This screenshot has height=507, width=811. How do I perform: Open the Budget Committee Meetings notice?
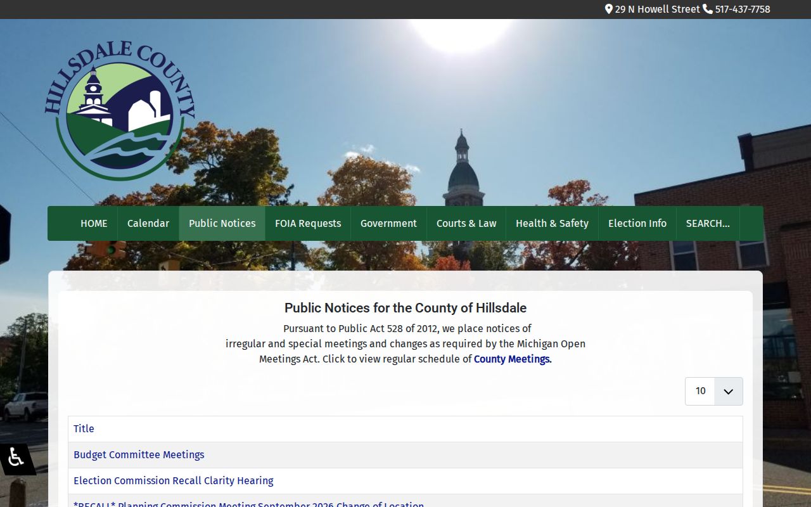click(x=139, y=455)
